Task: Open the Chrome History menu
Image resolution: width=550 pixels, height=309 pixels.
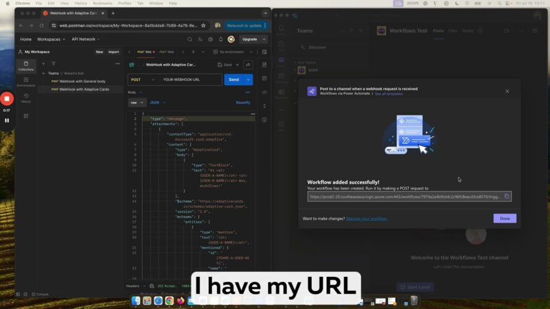Action: coord(81,3)
